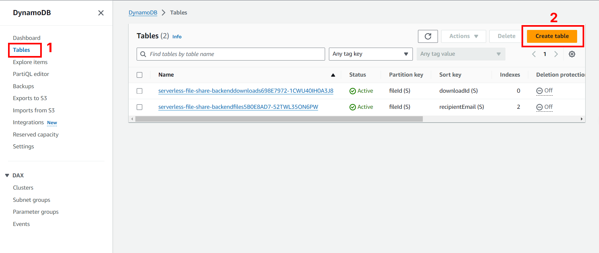The image size is (599, 253).
Task: Click the Partition key column header
Action: tap(406, 75)
